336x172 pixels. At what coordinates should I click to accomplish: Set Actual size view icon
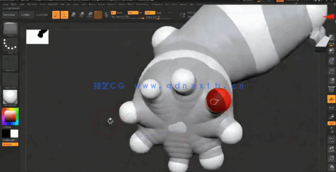coord(331,71)
